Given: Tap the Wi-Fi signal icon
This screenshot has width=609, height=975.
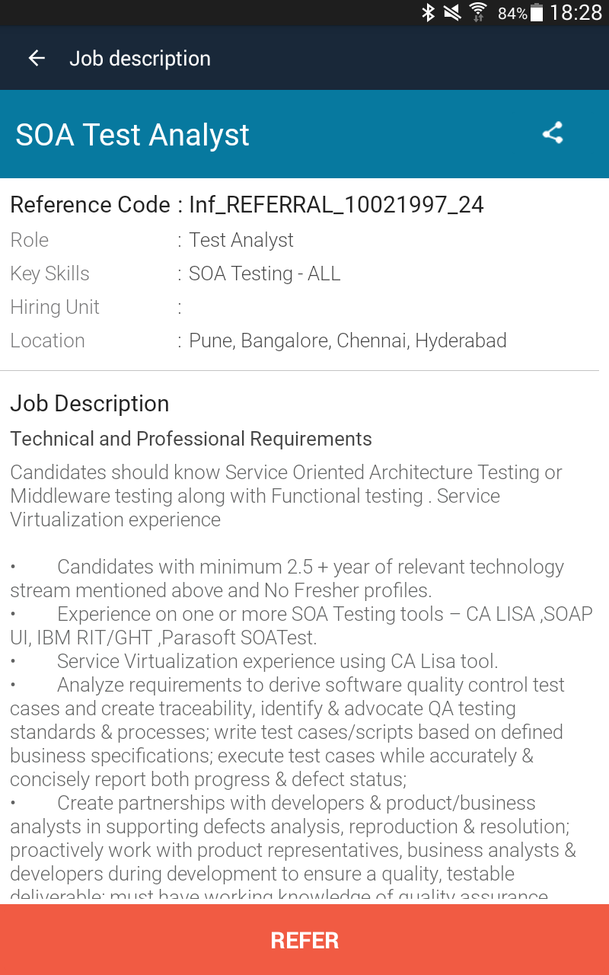Looking at the screenshot, I should pyautogui.click(x=478, y=12).
